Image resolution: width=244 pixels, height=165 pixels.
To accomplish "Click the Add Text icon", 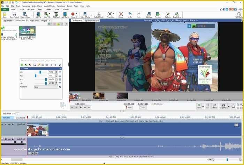I will 56,15.
